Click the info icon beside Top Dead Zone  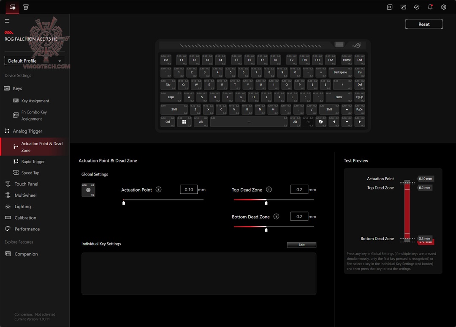(x=269, y=190)
